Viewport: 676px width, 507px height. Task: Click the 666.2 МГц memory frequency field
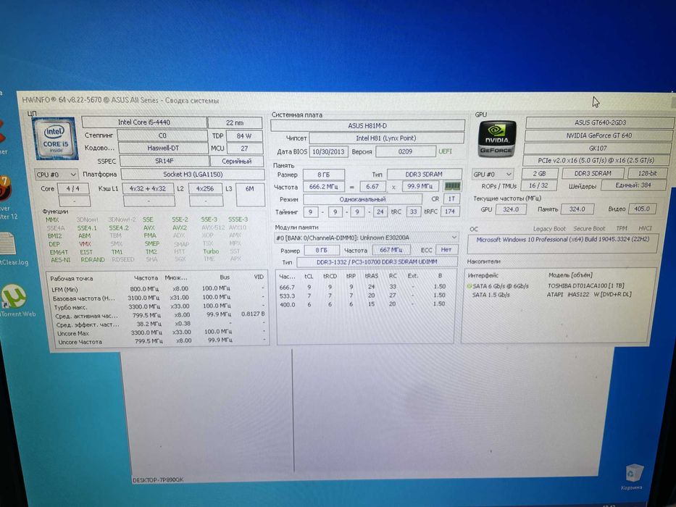[324, 187]
